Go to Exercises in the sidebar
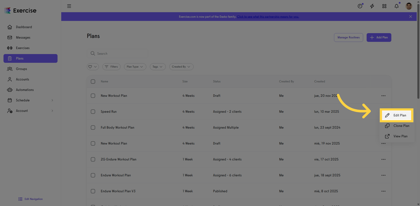420x206 pixels. [30, 48]
